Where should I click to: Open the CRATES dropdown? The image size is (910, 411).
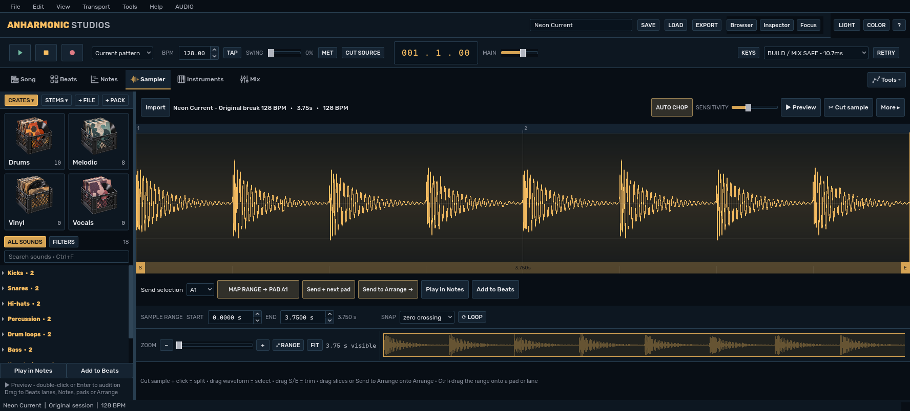(x=21, y=100)
